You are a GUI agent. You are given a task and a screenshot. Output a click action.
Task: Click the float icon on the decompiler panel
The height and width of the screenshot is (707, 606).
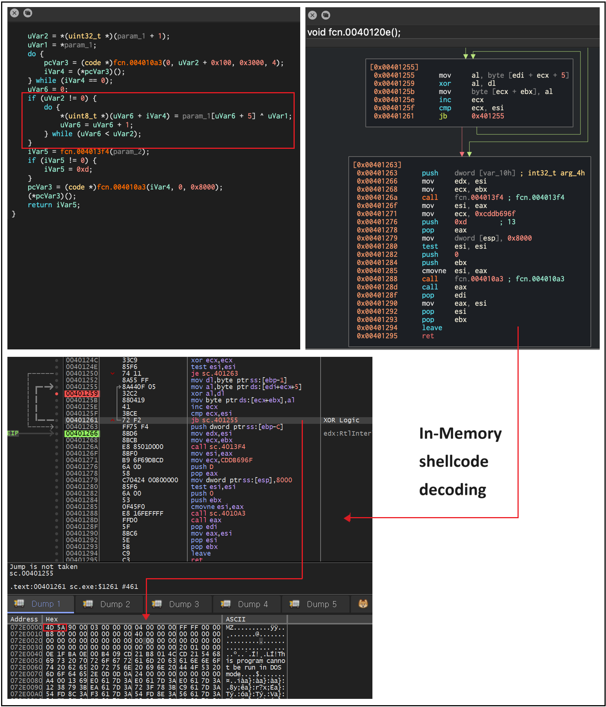click(28, 13)
